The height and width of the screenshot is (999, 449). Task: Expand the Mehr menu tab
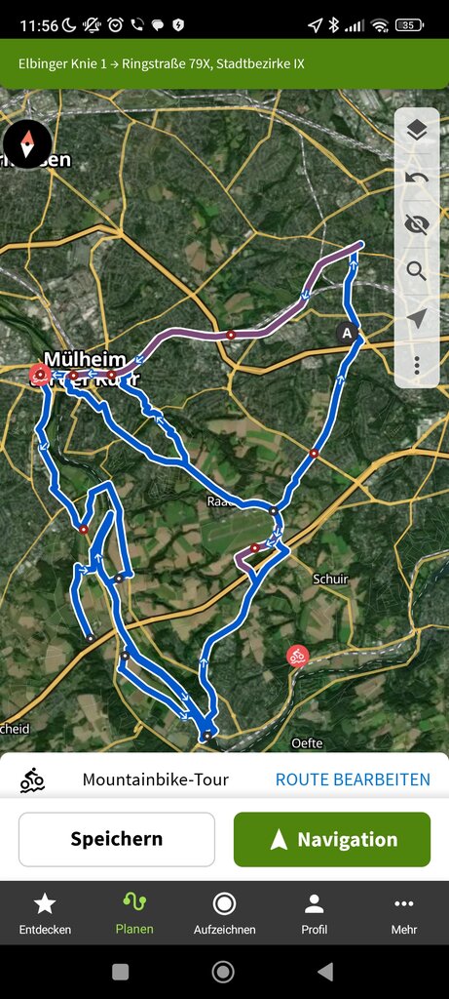pos(404,913)
